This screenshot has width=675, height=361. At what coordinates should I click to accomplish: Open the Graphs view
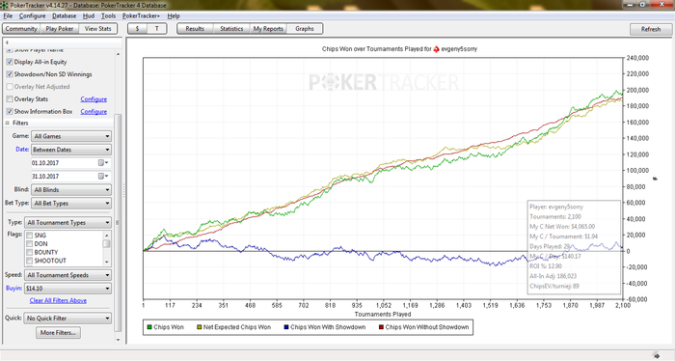(305, 29)
